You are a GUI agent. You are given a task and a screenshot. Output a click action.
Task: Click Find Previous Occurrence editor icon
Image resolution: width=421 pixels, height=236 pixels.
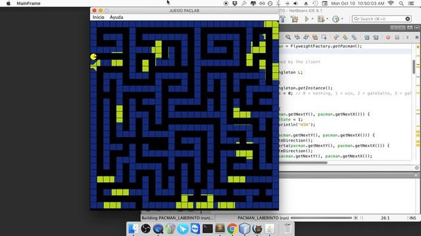(297, 37)
